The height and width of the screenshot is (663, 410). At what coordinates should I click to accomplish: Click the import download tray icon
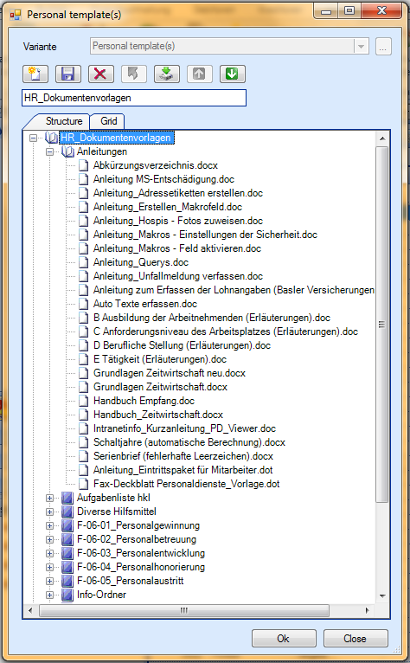[x=167, y=74]
